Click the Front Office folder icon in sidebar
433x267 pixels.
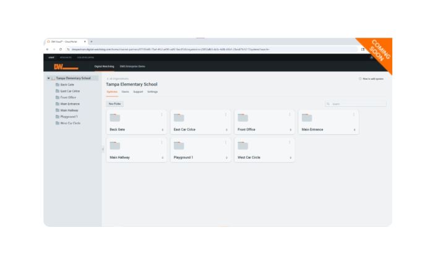click(x=58, y=98)
